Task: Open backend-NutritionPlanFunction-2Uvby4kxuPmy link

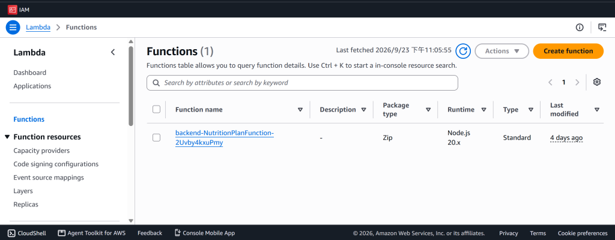Action: pos(225,137)
